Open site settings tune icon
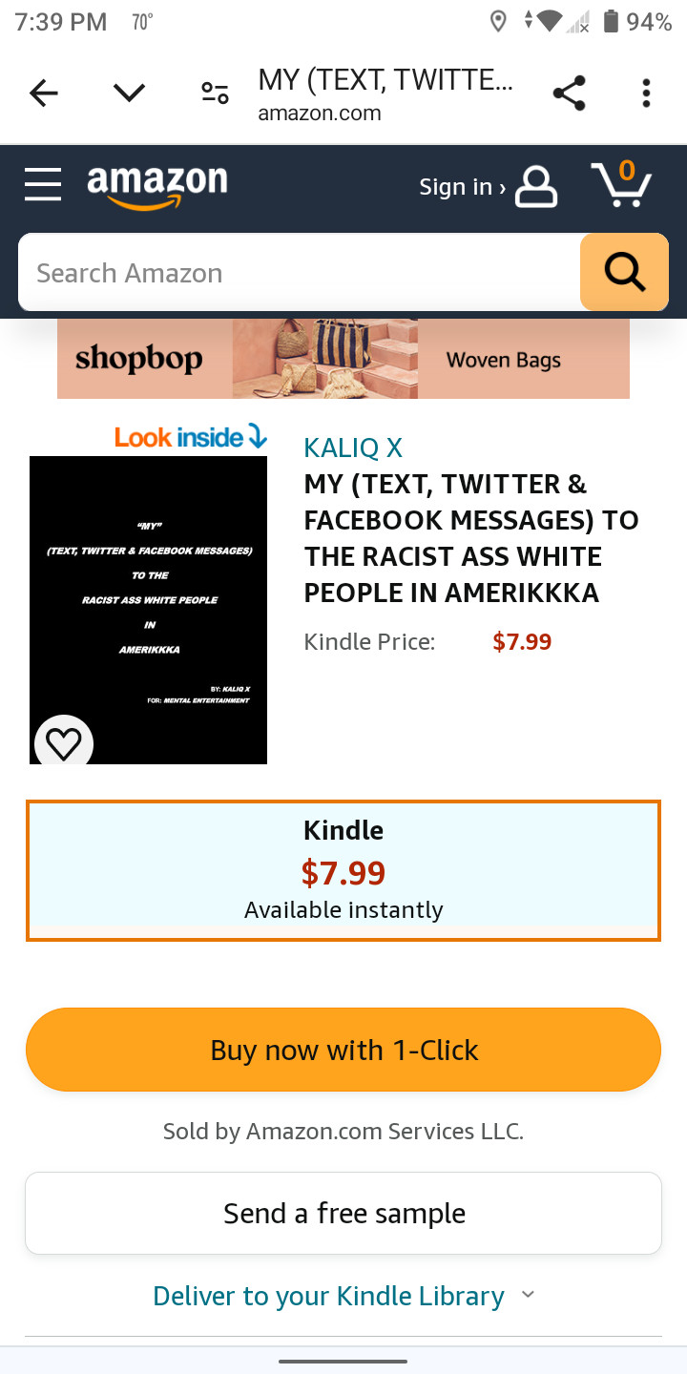 click(215, 93)
